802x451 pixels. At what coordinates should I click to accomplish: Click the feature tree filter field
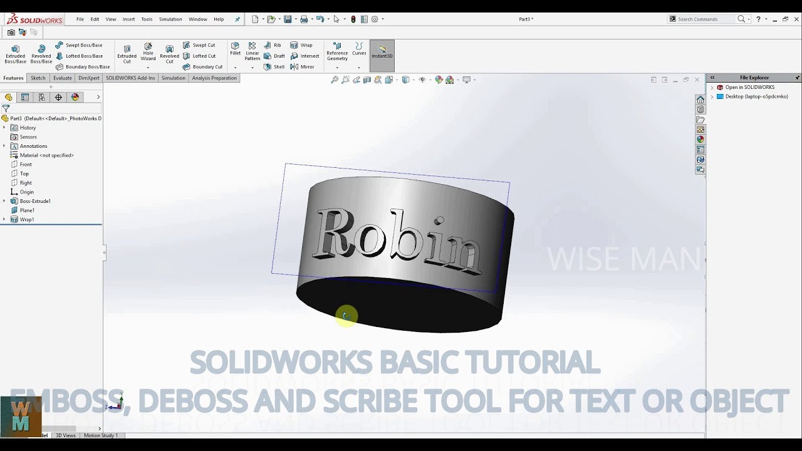pyautogui.click(x=51, y=108)
